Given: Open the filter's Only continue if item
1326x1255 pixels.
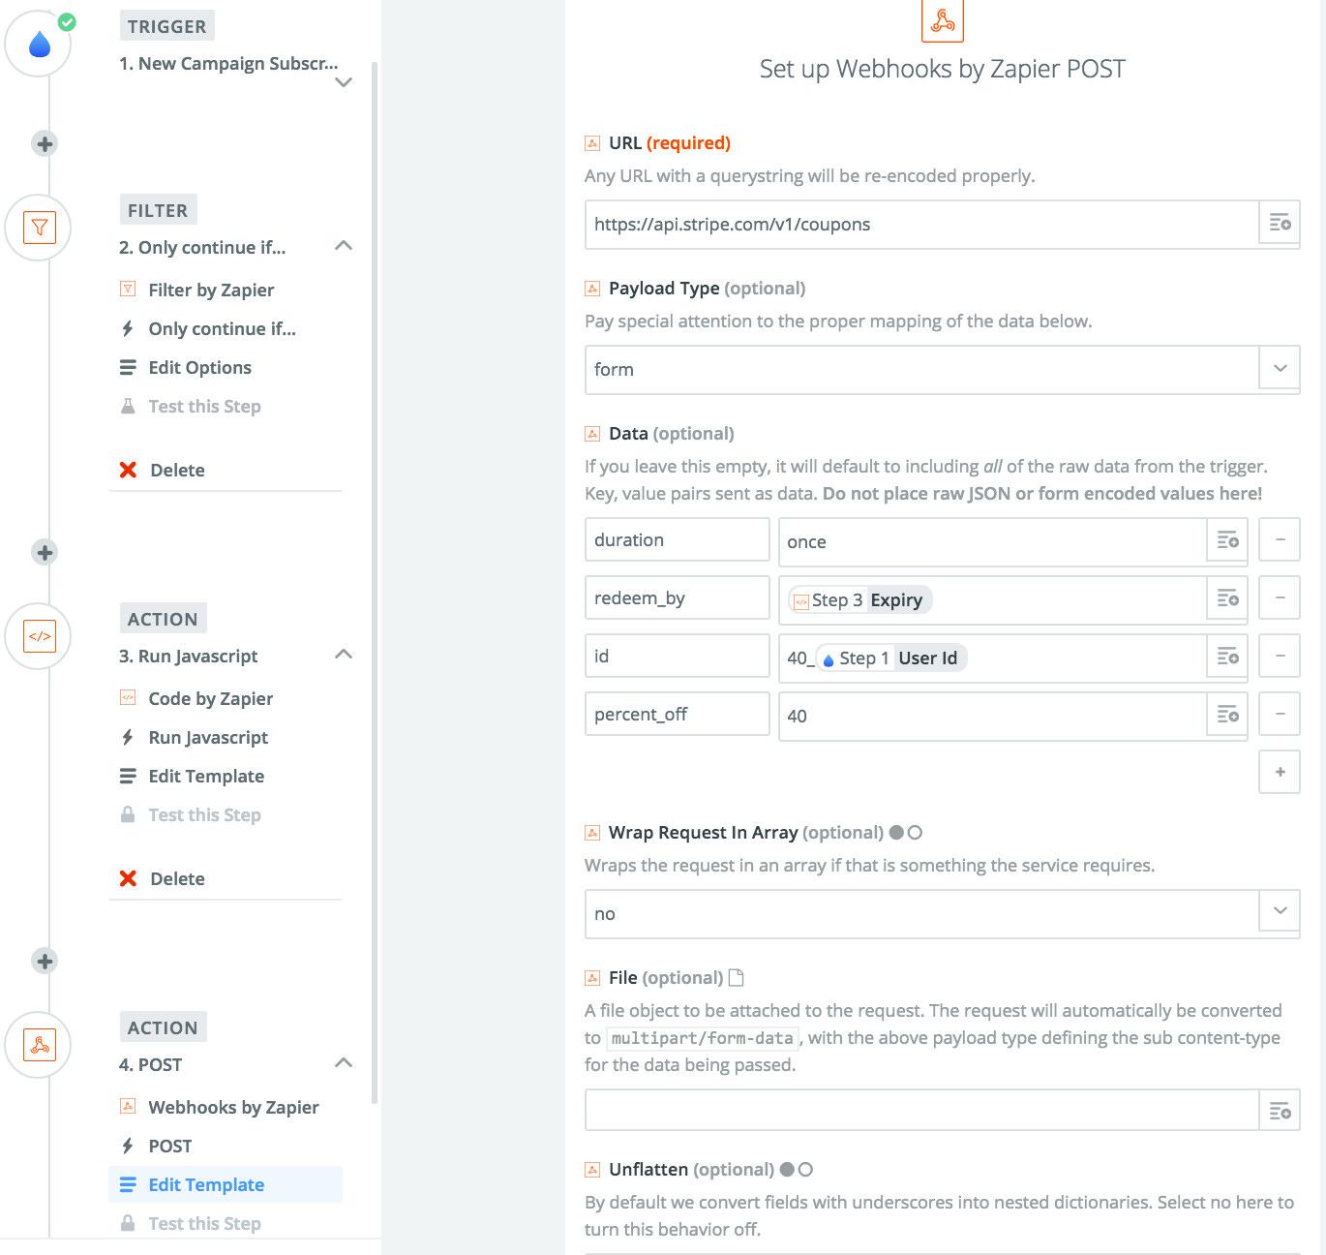Looking at the screenshot, I should [222, 328].
